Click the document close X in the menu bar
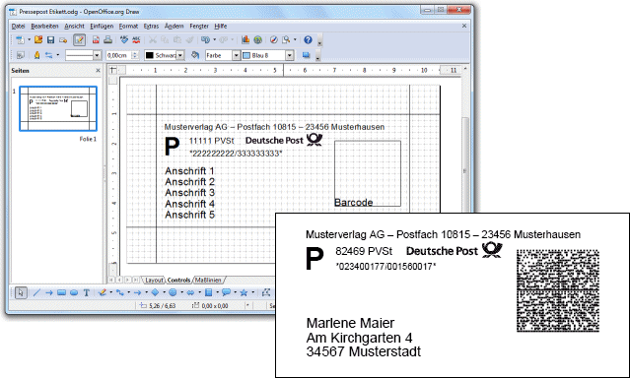Screen dimensions: 630x378 click(x=464, y=26)
